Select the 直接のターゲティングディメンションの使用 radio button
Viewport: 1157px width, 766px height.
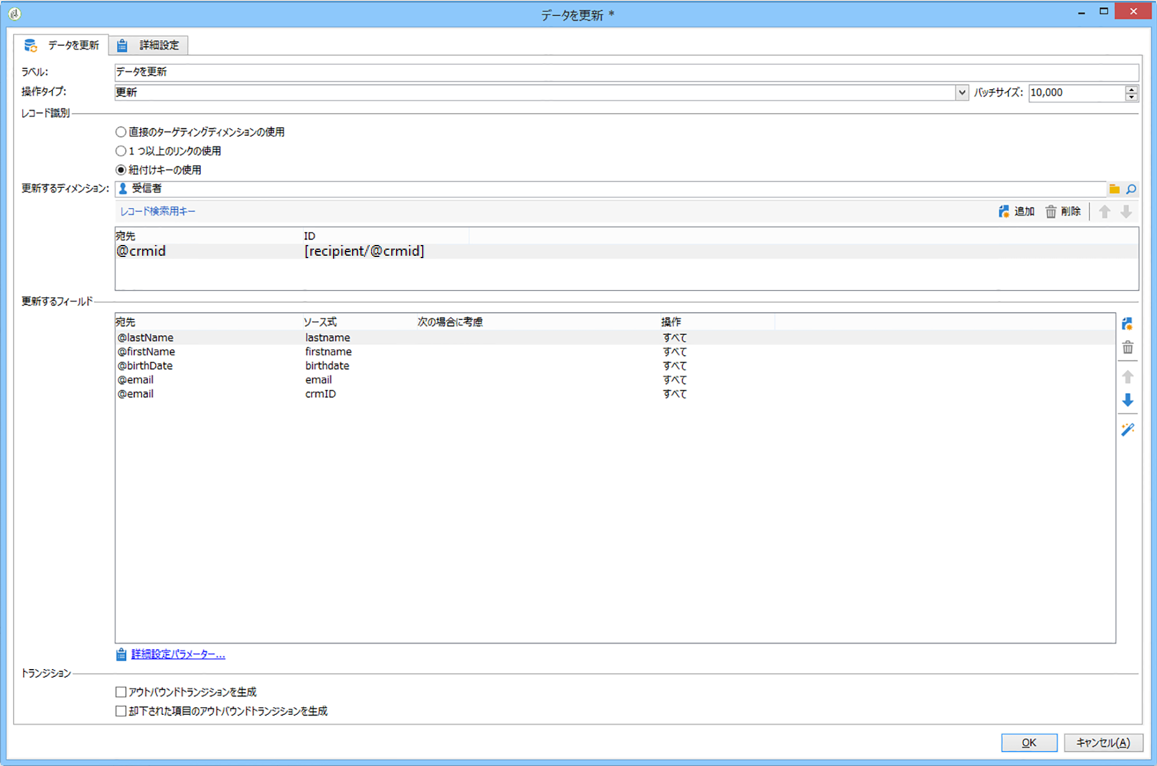click(x=121, y=132)
